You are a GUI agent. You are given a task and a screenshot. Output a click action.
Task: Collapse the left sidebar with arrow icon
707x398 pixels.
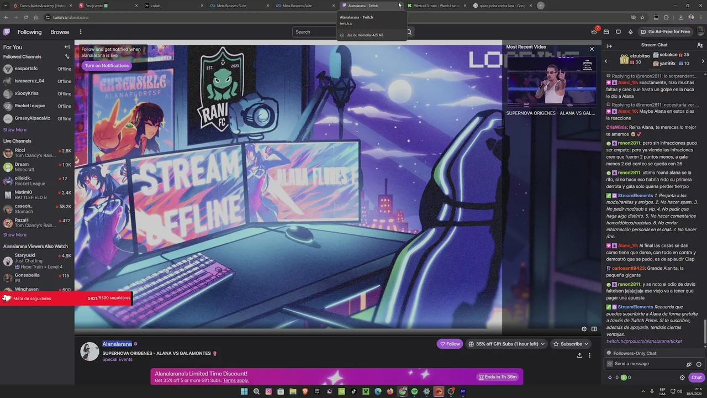click(x=67, y=47)
